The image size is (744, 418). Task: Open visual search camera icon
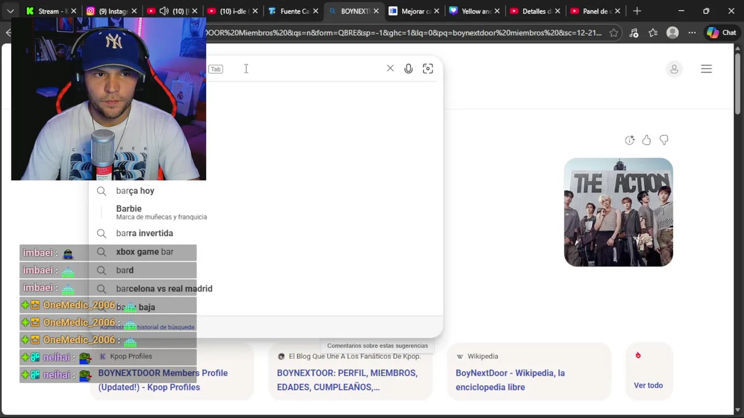click(428, 69)
